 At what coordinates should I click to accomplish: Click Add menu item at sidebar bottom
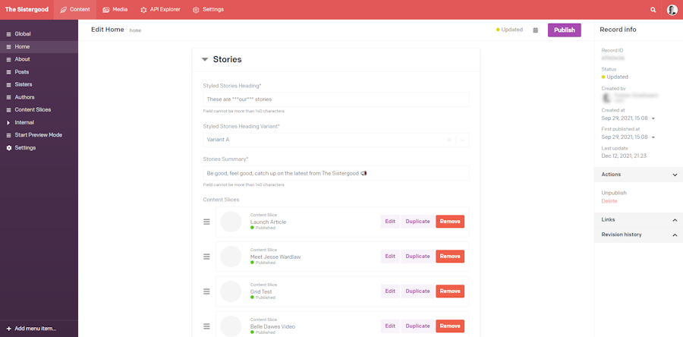[39, 329]
